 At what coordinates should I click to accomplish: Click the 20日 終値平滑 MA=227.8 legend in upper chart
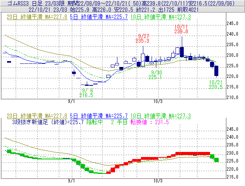click(x=37, y=17)
